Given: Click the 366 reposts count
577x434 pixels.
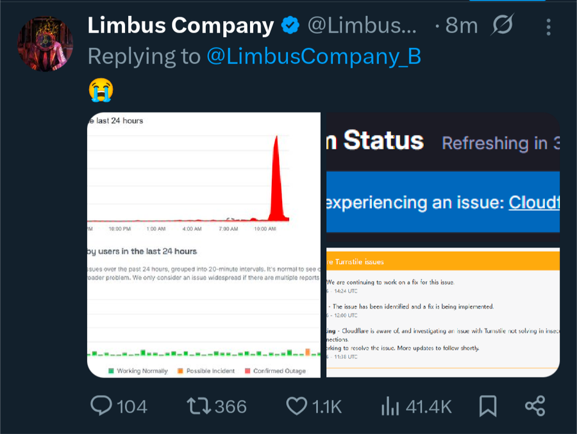Looking at the screenshot, I should 231,406.
